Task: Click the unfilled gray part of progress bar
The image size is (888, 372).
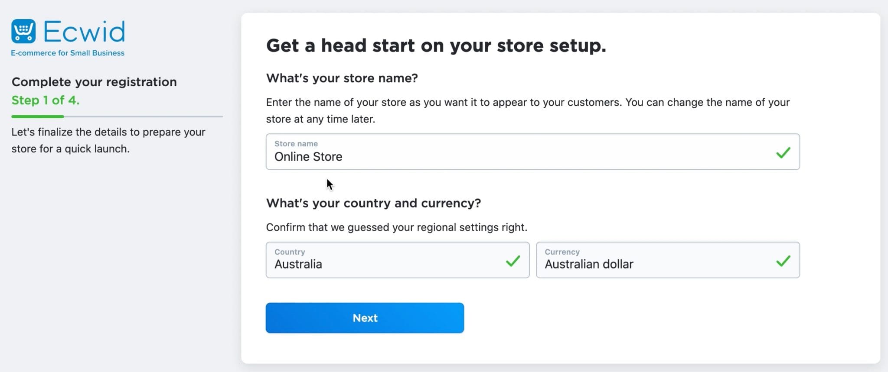Action: point(144,116)
